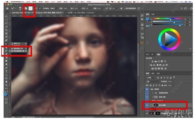Open Load 50% dropdown arrow
This screenshot has width=194, height=119.
(80, 8)
